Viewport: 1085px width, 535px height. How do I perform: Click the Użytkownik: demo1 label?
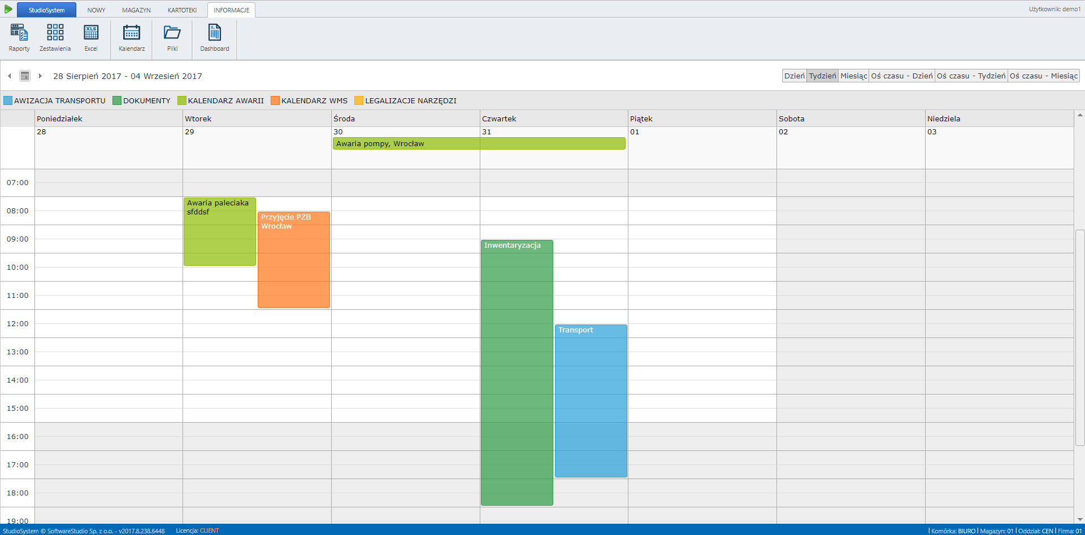click(1054, 9)
